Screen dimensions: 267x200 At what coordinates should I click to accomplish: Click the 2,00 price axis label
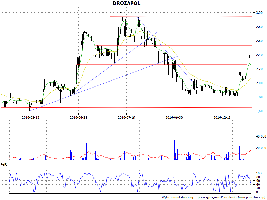click(x=259, y=83)
